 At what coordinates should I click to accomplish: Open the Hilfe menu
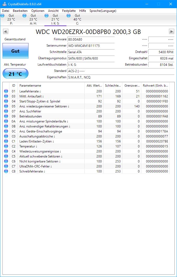(x=83, y=11)
